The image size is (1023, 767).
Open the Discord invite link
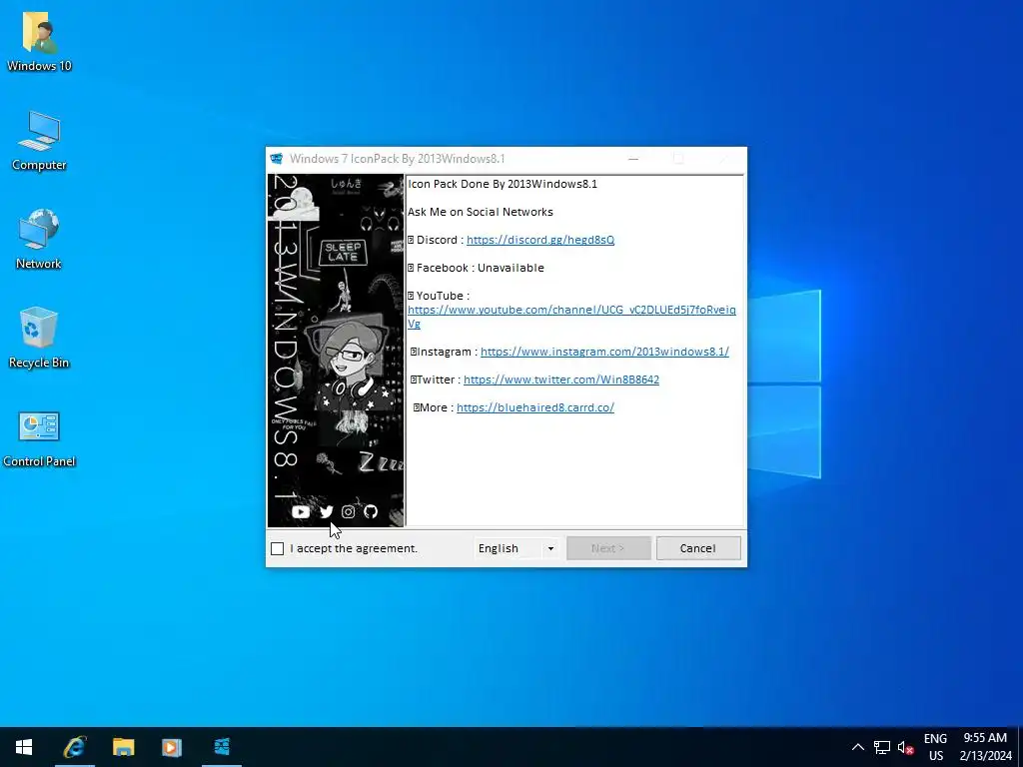(540, 240)
